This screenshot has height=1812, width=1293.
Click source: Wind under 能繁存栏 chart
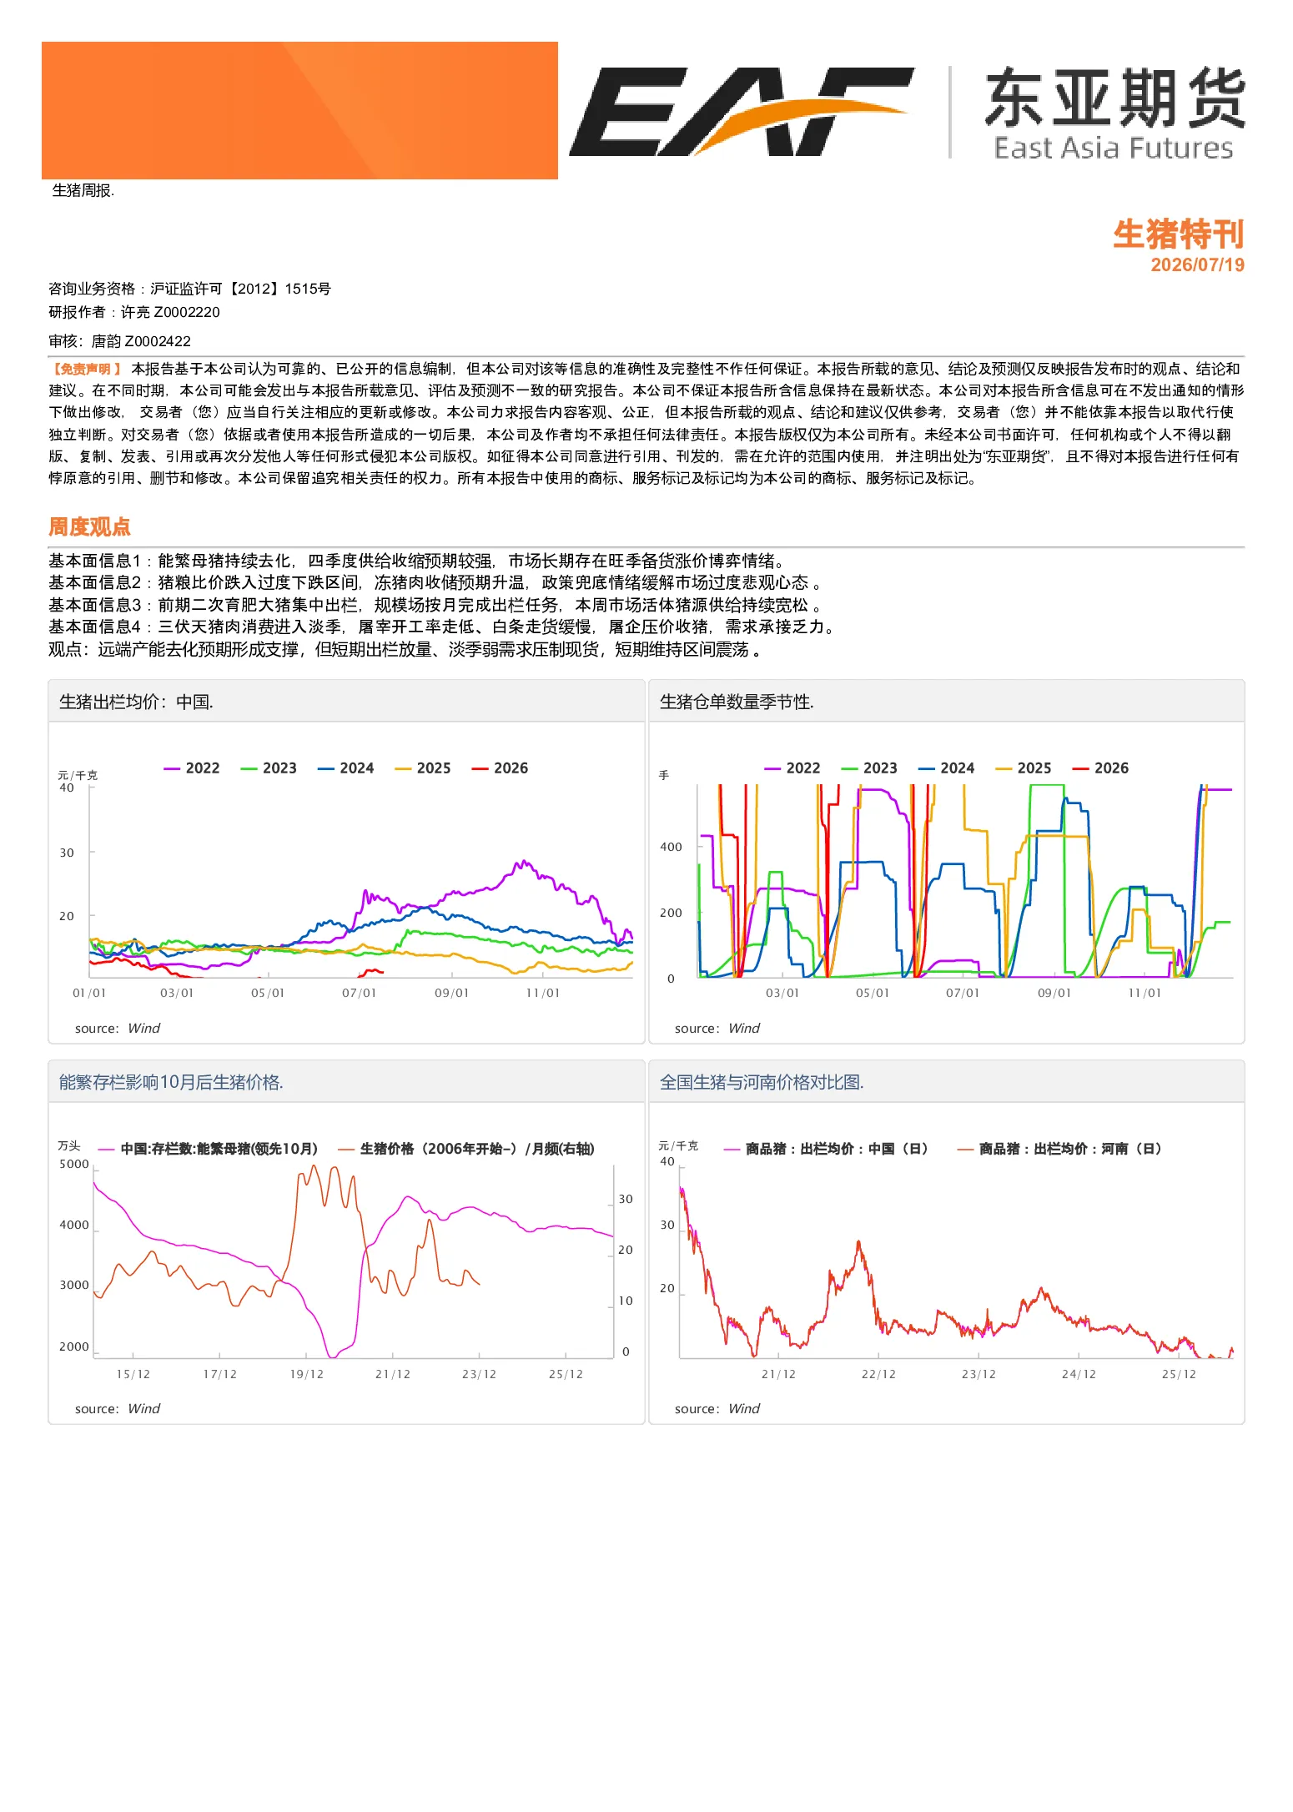pos(118,1409)
